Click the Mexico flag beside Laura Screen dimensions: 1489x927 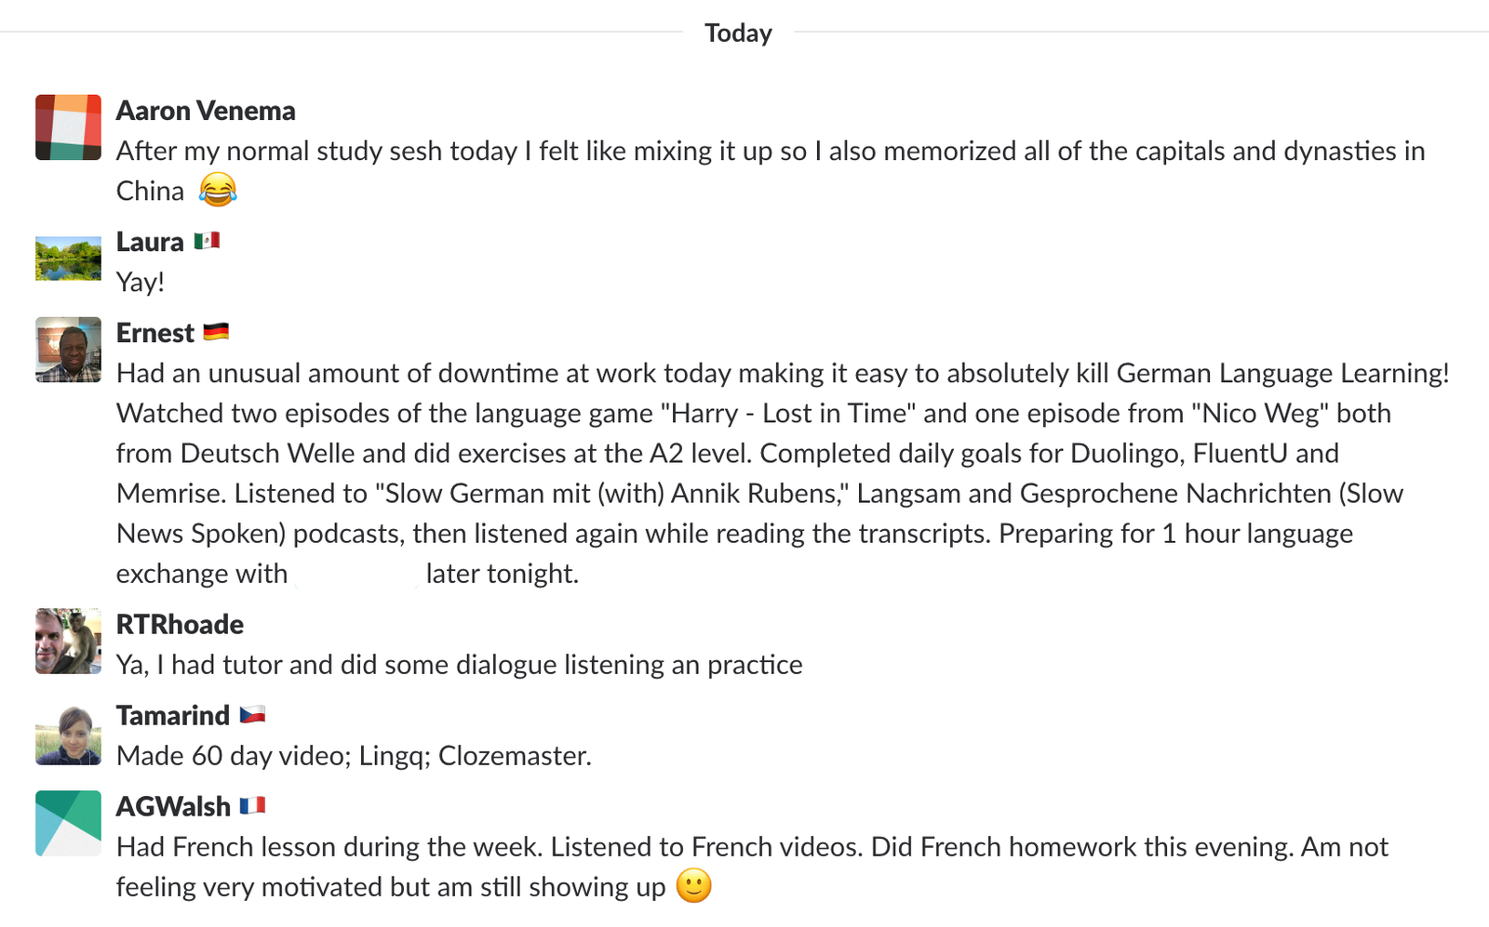pos(207,242)
